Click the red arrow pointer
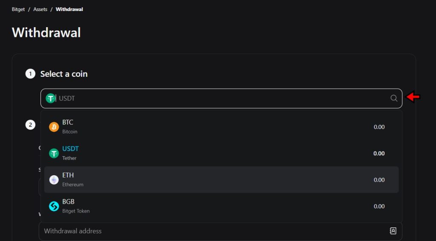 [x=413, y=97]
